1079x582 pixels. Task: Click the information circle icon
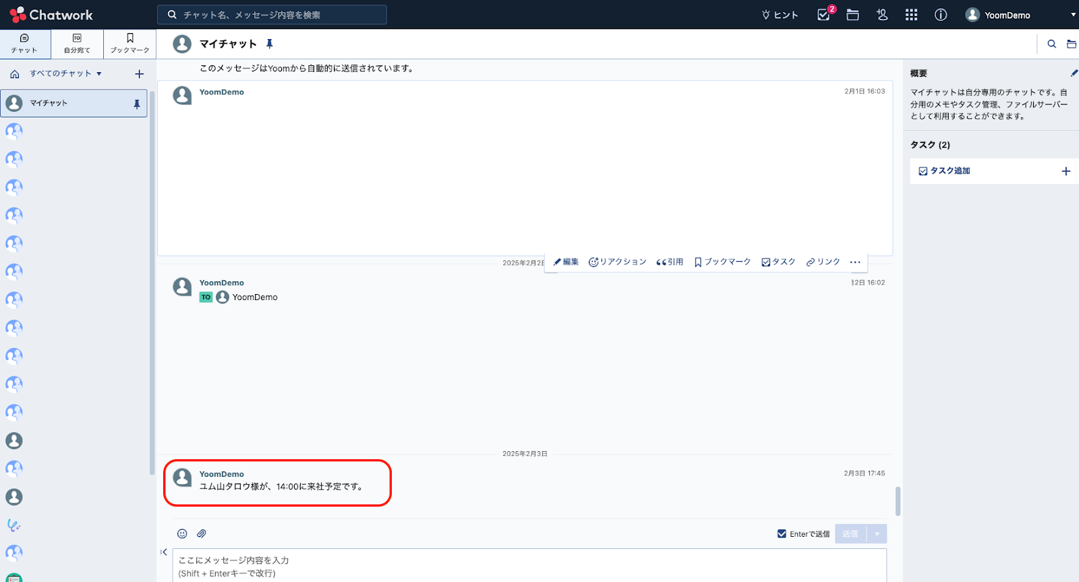pyautogui.click(x=941, y=15)
